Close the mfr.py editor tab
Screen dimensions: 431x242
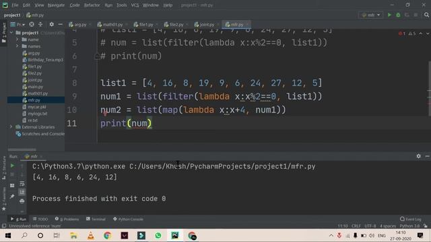(x=247, y=25)
